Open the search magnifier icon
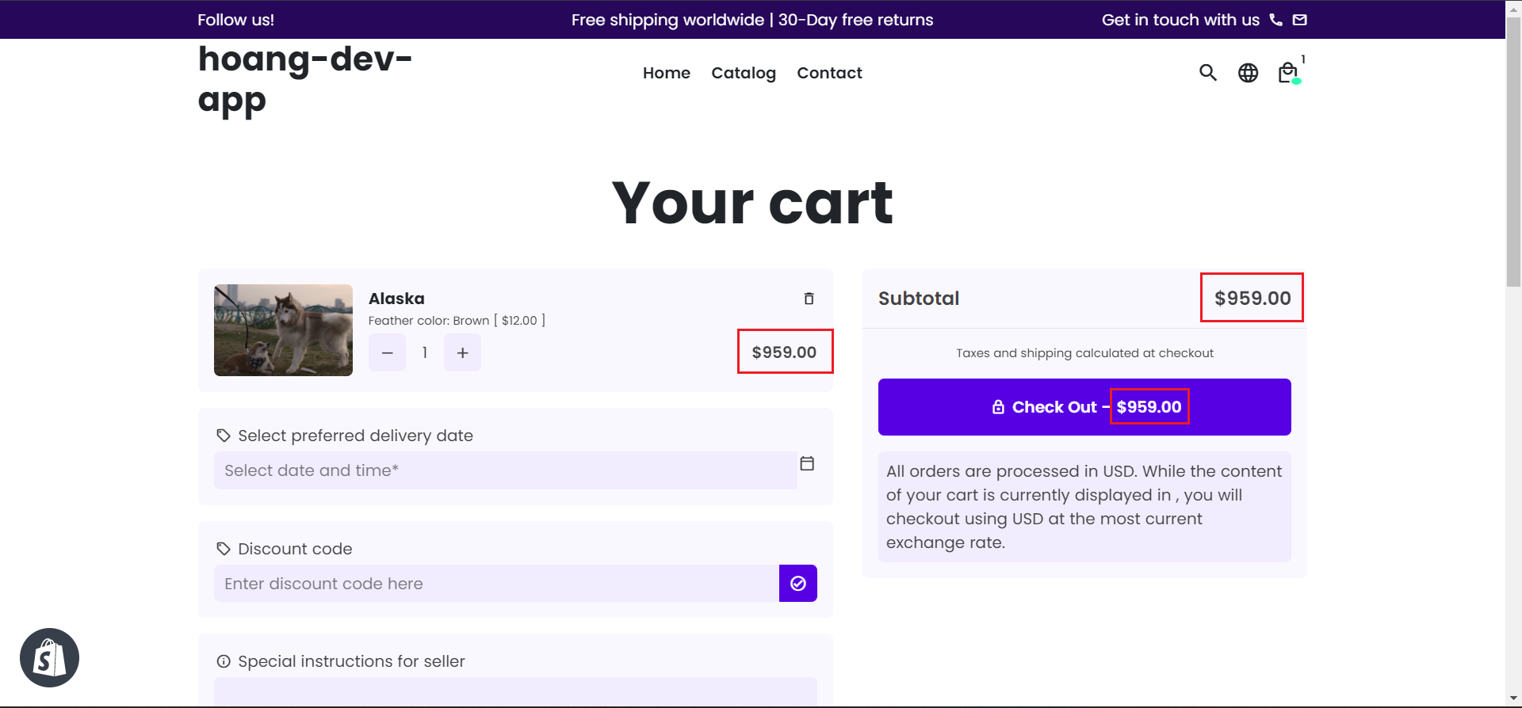1522x708 pixels. (1207, 73)
